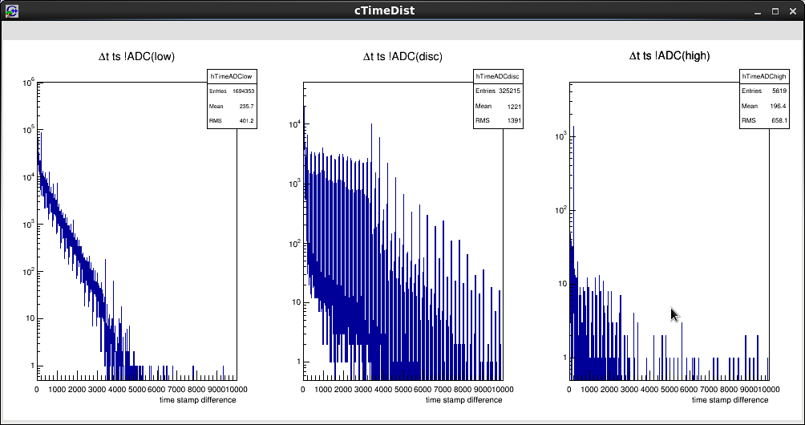Select the Δt ts !ADC(low) plot title
805x425 pixels.
coord(136,56)
